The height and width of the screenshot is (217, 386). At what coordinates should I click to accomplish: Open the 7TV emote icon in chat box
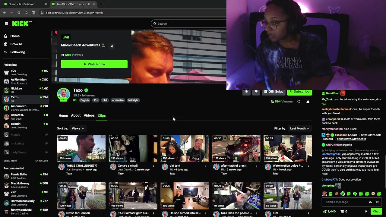click(x=370, y=202)
